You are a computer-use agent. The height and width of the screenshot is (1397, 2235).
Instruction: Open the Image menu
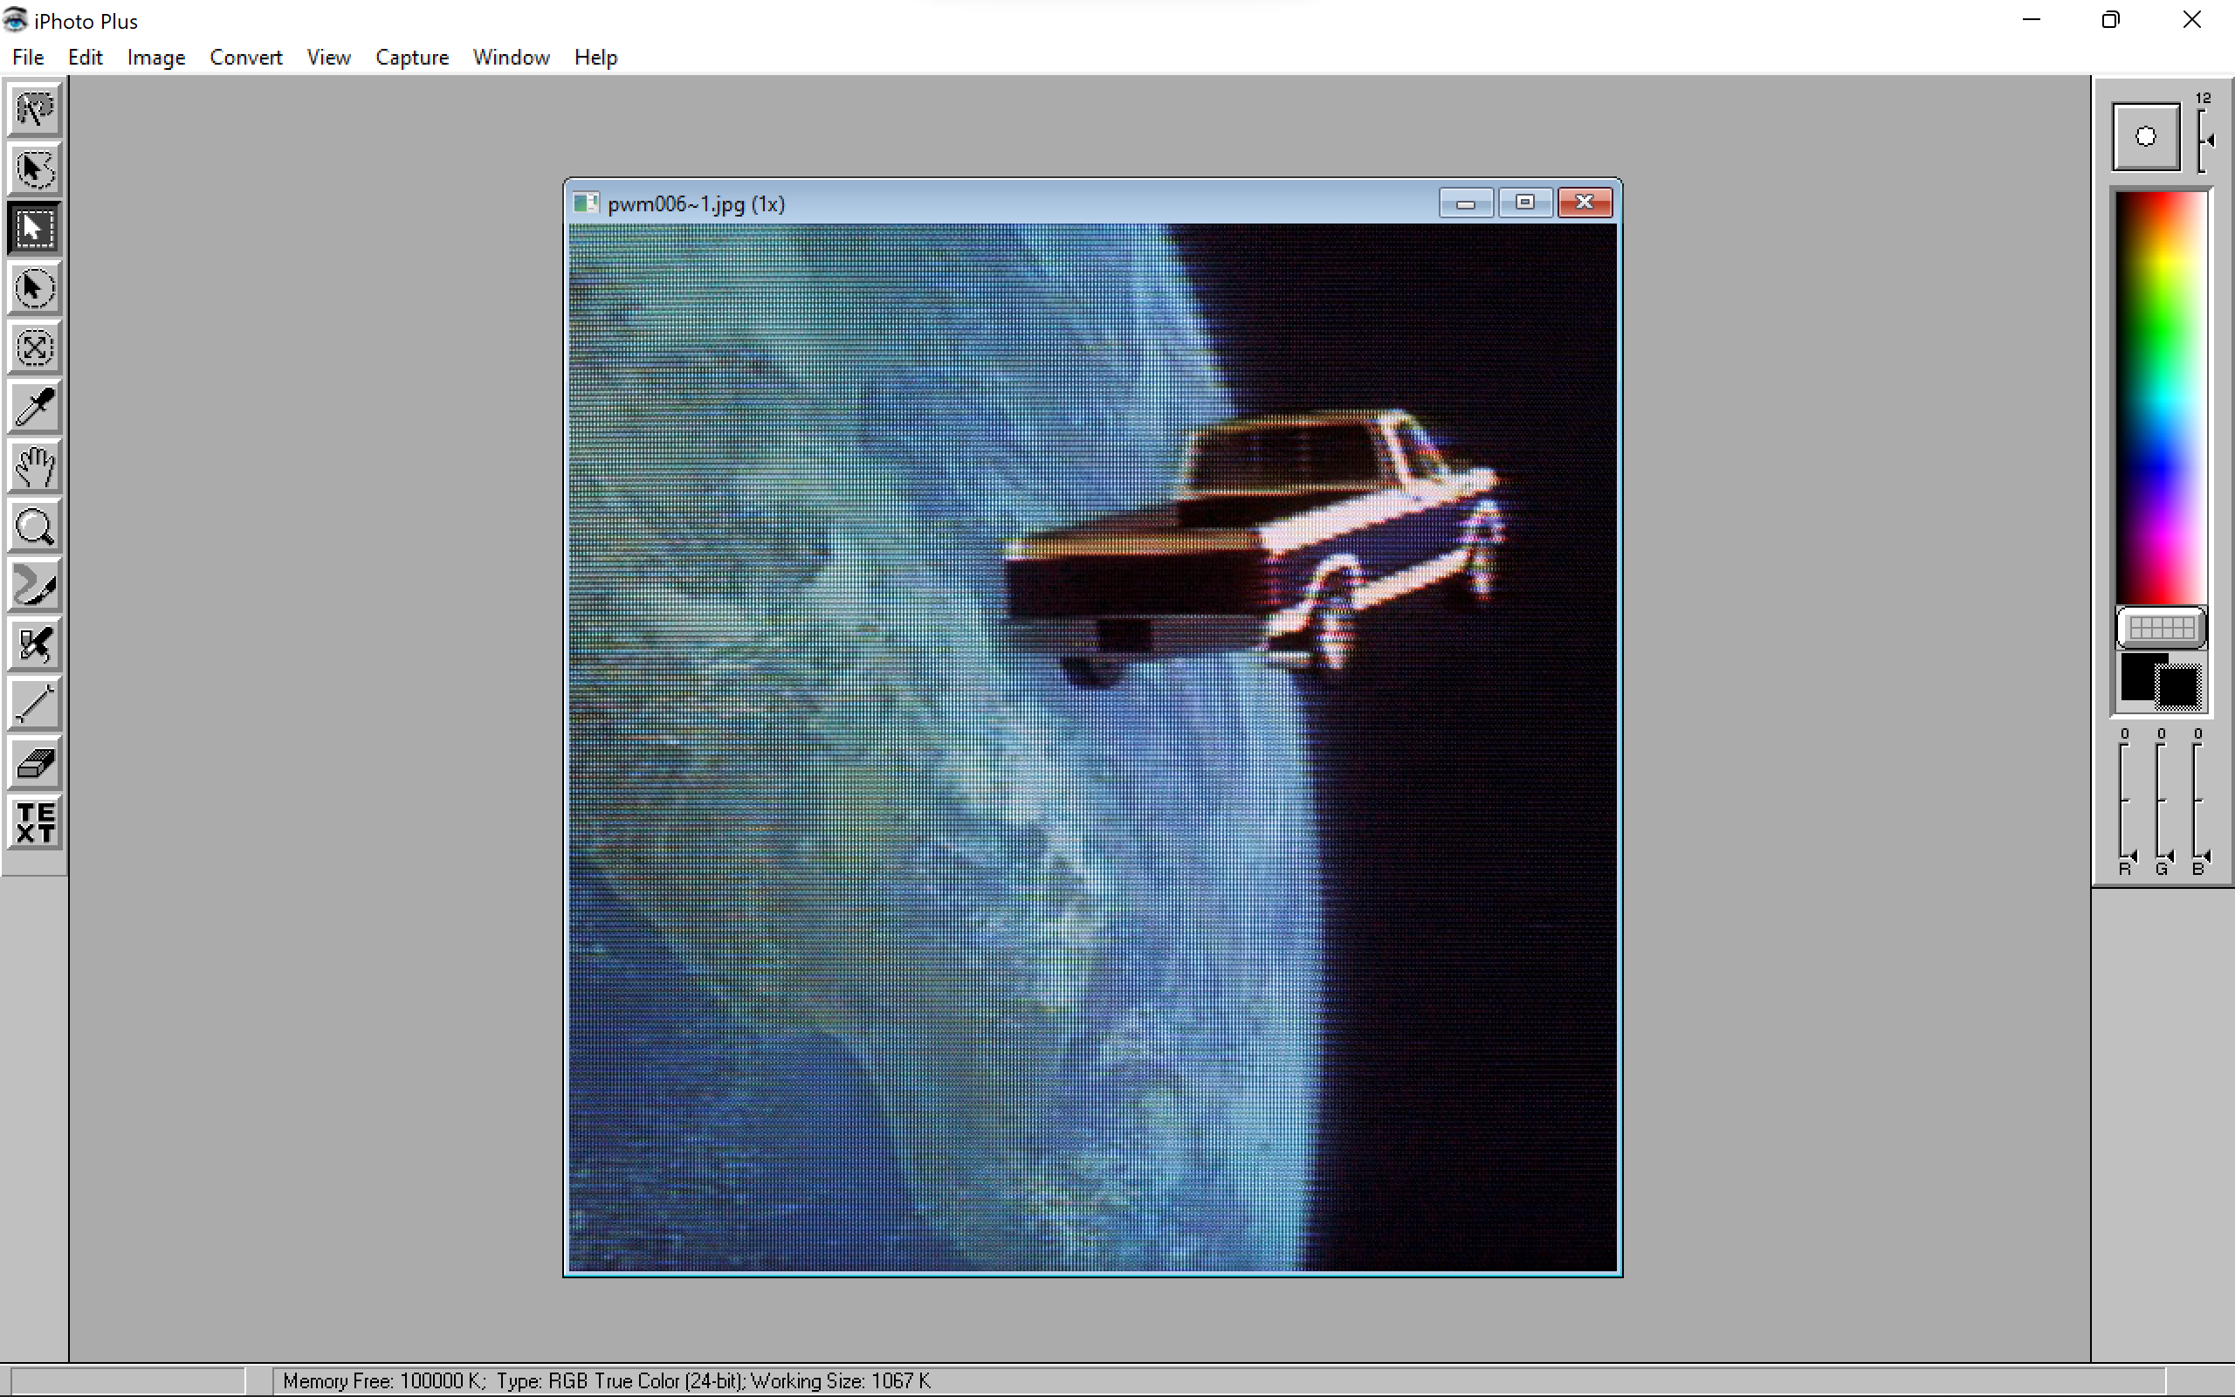pos(155,58)
